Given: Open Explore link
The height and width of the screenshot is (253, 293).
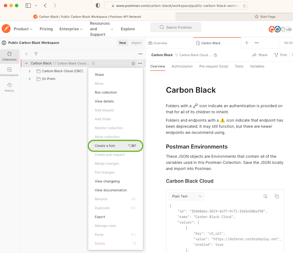Looking at the screenshot, I should pos(128,29).
